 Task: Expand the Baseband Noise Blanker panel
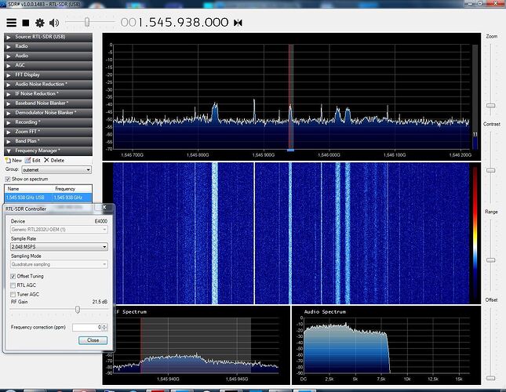coord(48,103)
